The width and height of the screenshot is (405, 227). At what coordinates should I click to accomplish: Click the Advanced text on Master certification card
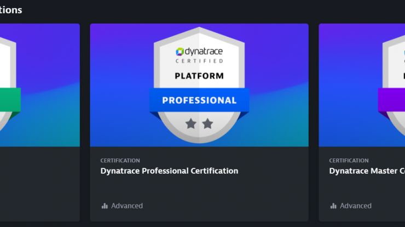tap(356, 206)
